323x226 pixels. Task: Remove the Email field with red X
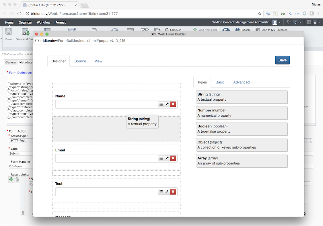(x=173, y=158)
